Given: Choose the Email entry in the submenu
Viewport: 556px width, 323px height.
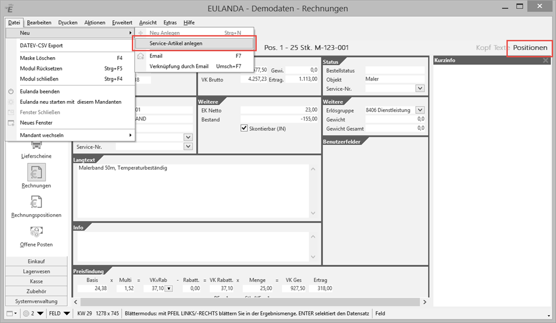Looking at the screenshot, I should tap(194, 56).
